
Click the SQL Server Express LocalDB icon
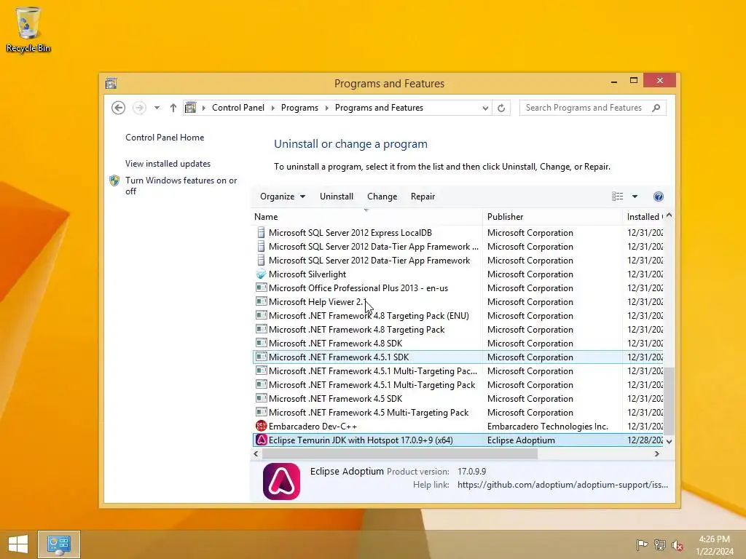[261, 232]
